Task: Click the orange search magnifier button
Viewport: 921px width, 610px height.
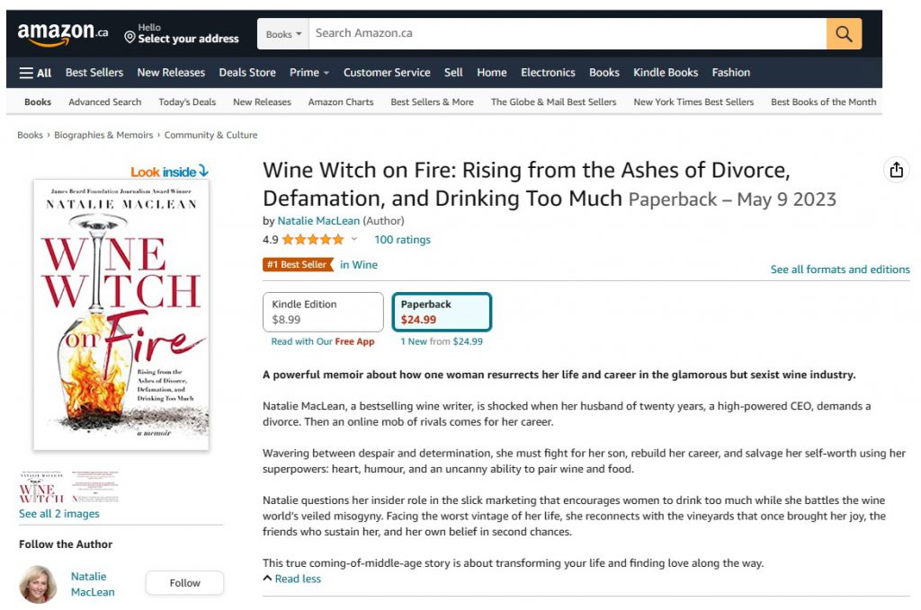Action: click(844, 33)
